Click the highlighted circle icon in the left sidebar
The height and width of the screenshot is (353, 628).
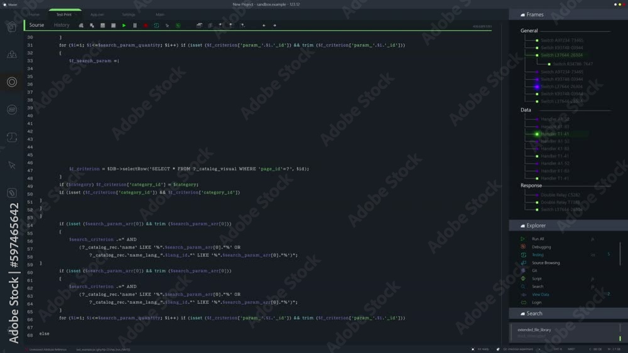pos(12,82)
